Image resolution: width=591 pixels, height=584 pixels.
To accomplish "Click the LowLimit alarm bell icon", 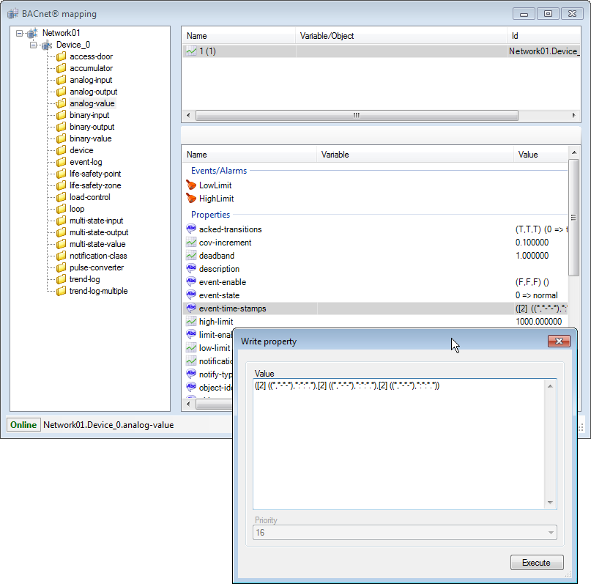I will pos(191,185).
